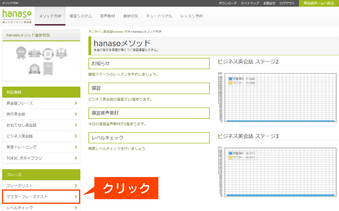Open 英会話フレーズ in the 対応教材 list
Viewport: 339px width, 211px height.
41,103
